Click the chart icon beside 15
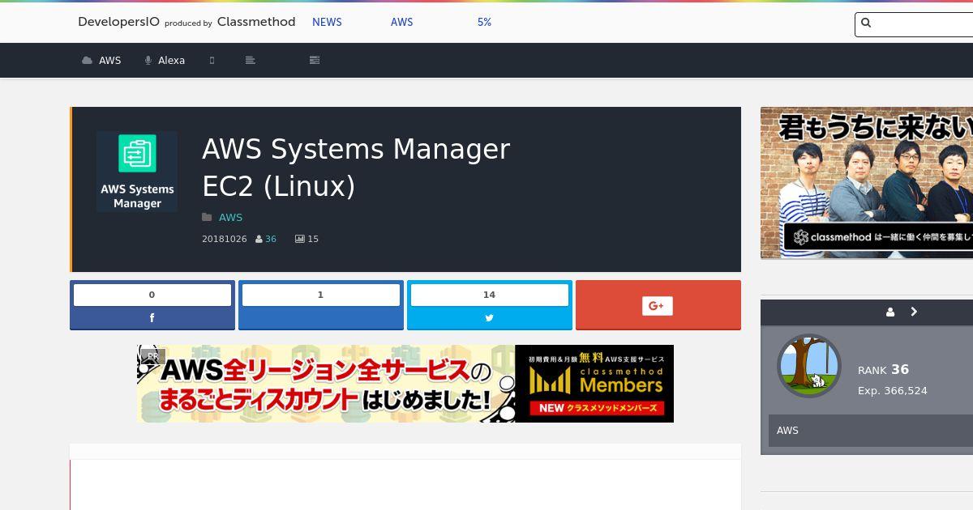973x510 pixels. pyautogui.click(x=300, y=240)
